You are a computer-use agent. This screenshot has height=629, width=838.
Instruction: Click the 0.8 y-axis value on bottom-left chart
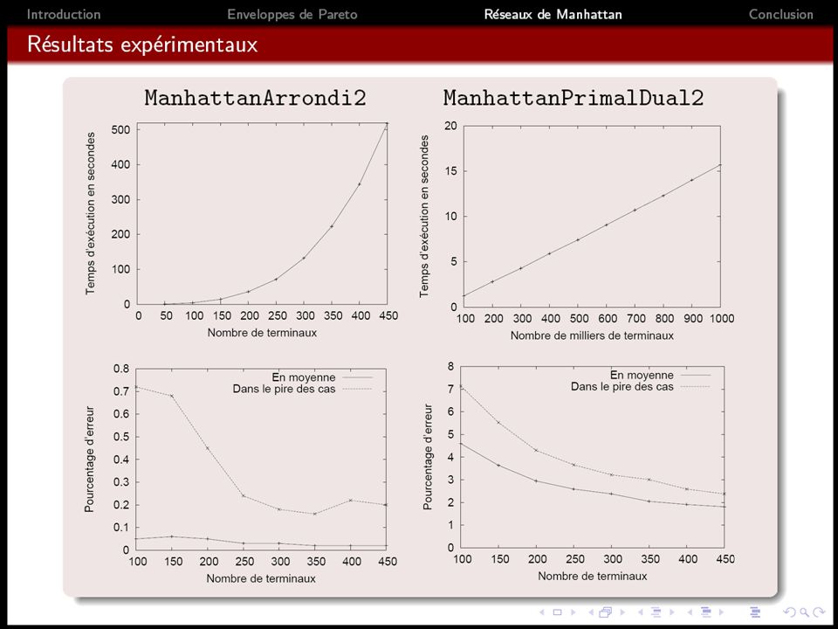[122, 369]
